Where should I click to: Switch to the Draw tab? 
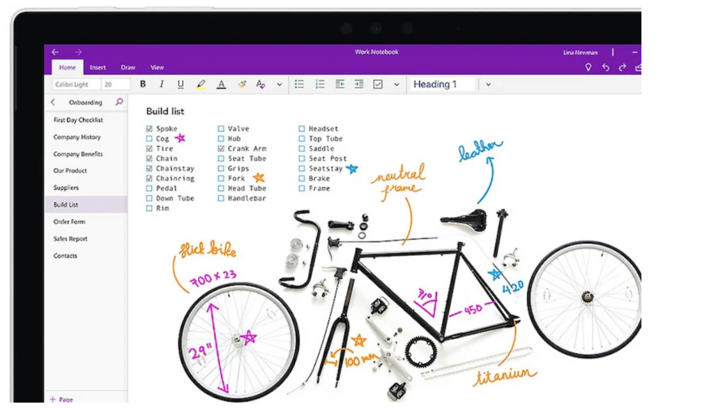pos(128,68)
